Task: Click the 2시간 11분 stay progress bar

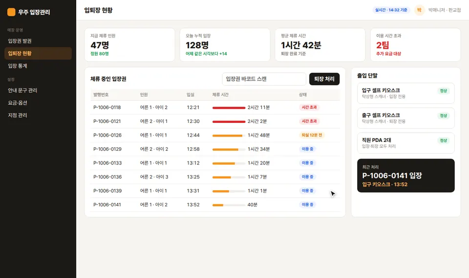Action: click(229, 107)
